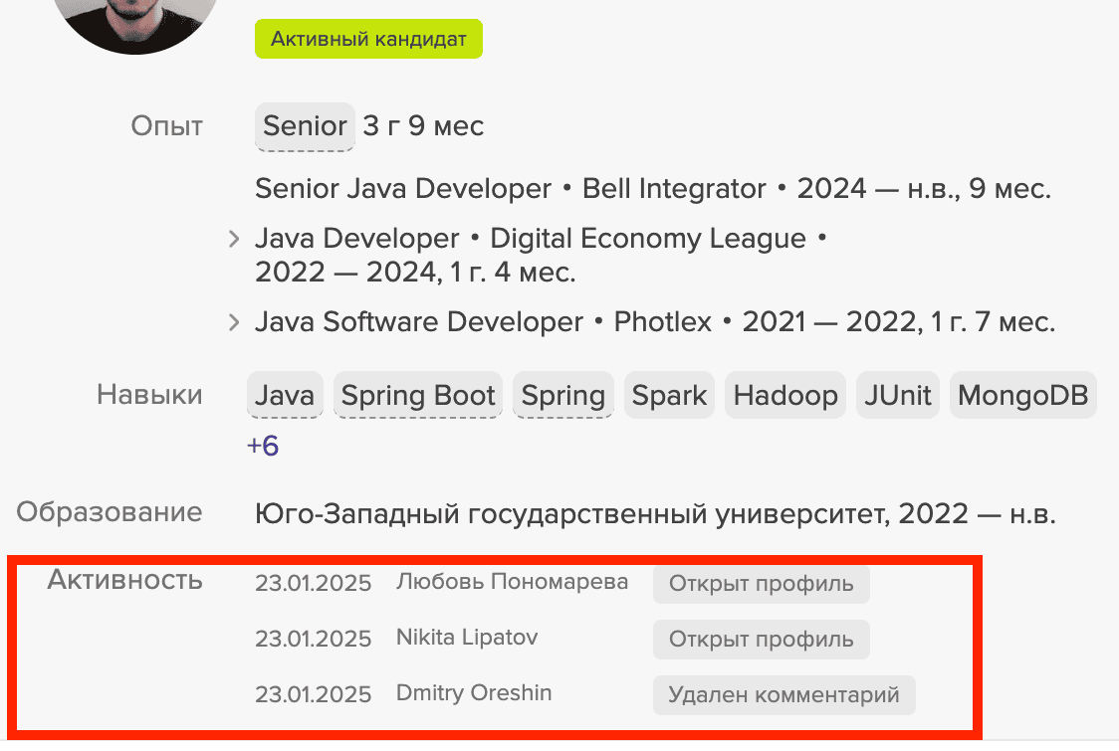Select the Hadoop skill tag
1119x751 pixels.
click(785, 395)
